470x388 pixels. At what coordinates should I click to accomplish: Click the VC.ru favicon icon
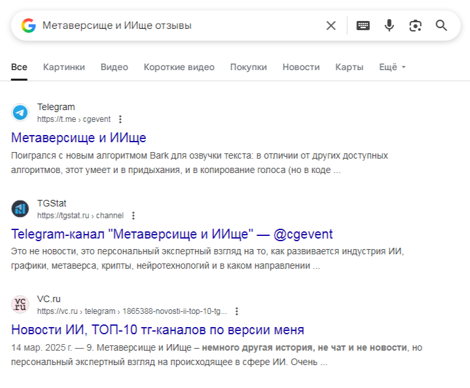(20, 305)
